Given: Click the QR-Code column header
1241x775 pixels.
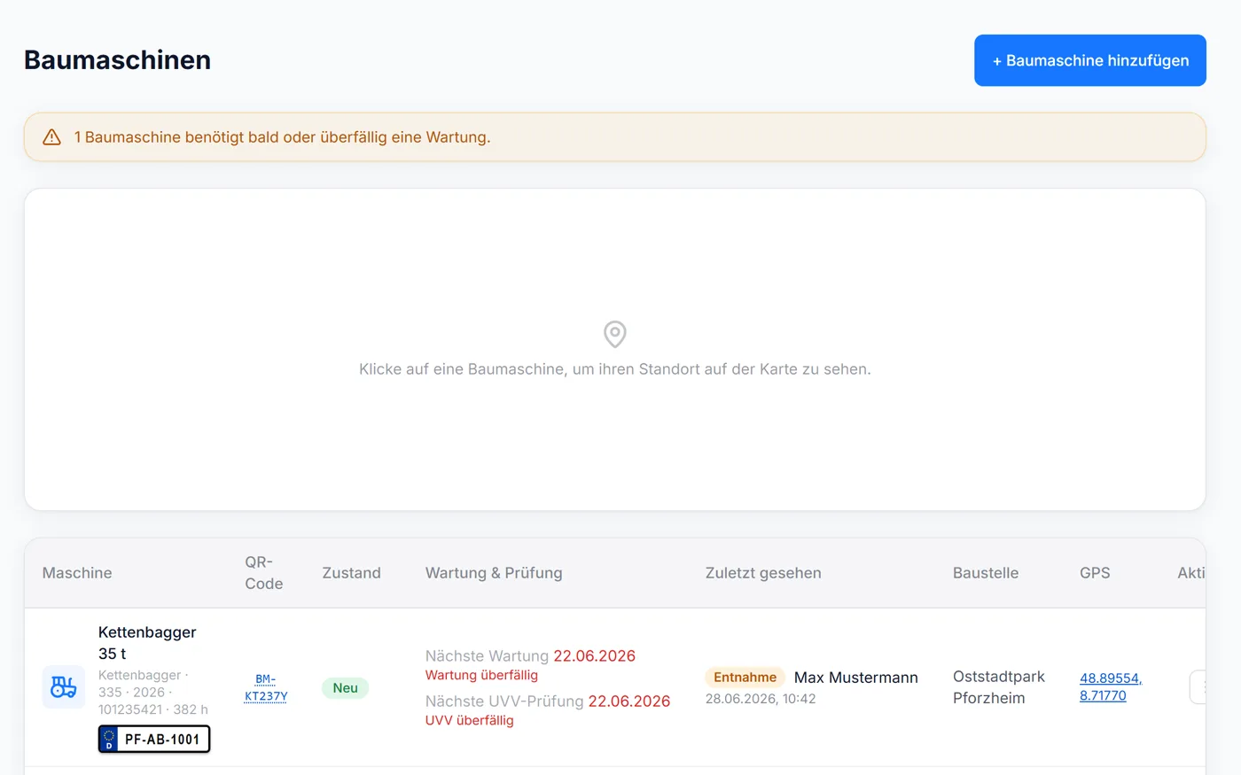Looking at the screenshot, I should (264, 573).
